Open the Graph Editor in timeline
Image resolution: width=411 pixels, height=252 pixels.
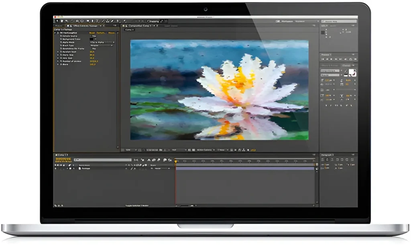pyautogui.click(x=170, y=160)
